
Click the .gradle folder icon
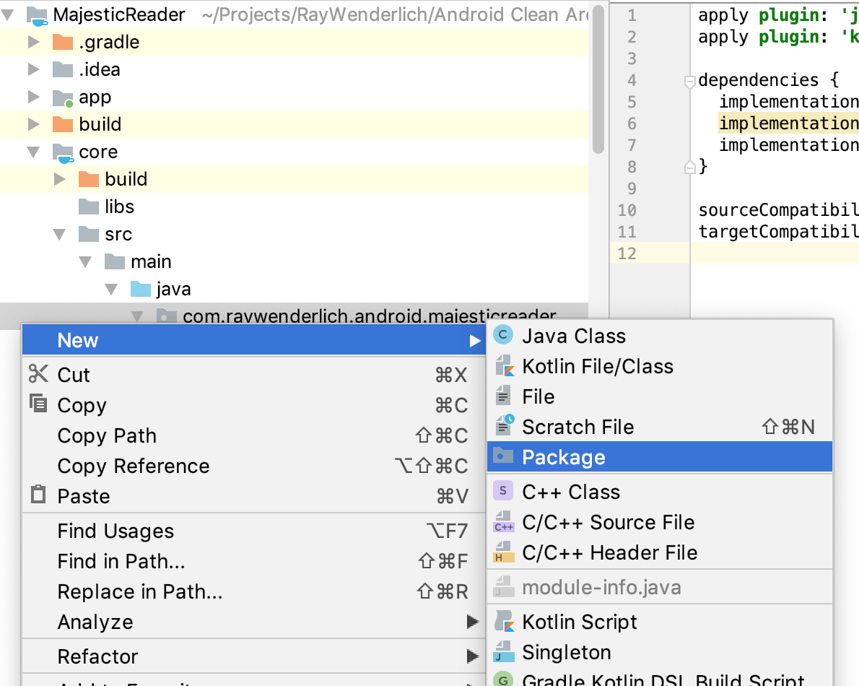coord(63,42)
